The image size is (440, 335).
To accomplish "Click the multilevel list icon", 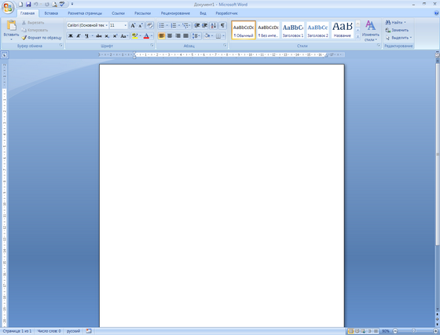I will coord(186,25).
